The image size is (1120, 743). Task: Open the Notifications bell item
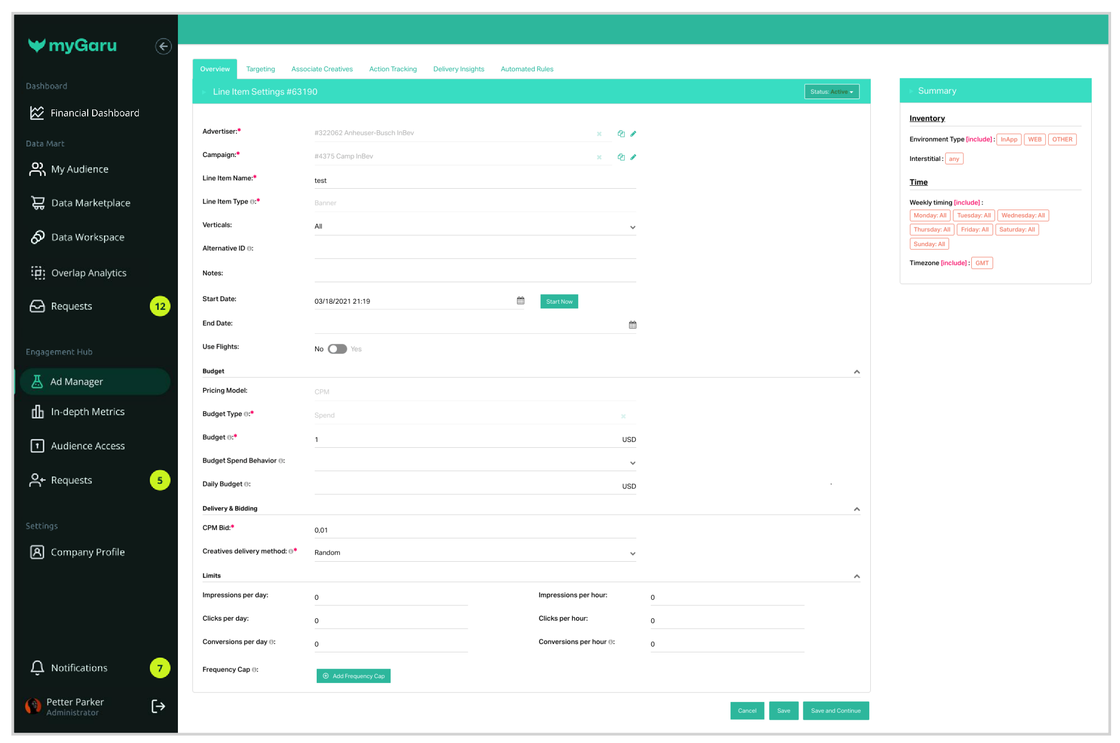tap(79, 668)
